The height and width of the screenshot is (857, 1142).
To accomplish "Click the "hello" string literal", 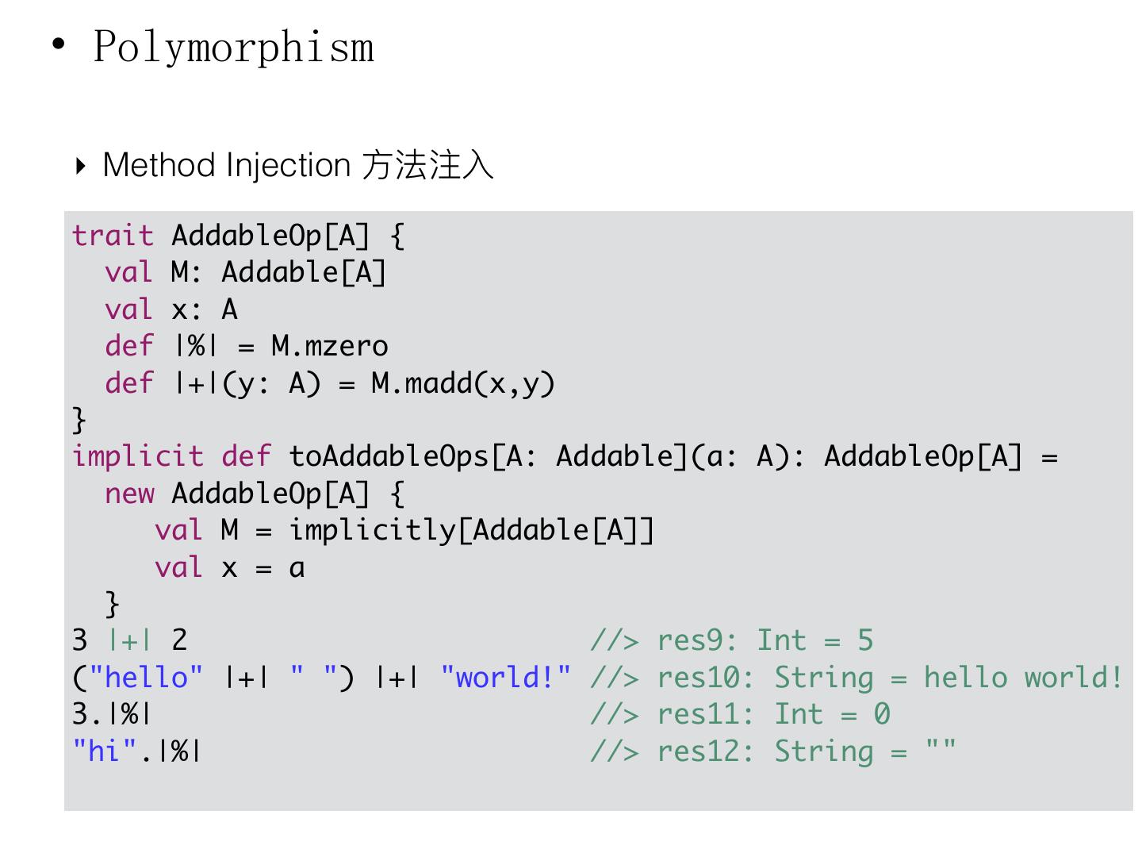I will coord(146,677).
